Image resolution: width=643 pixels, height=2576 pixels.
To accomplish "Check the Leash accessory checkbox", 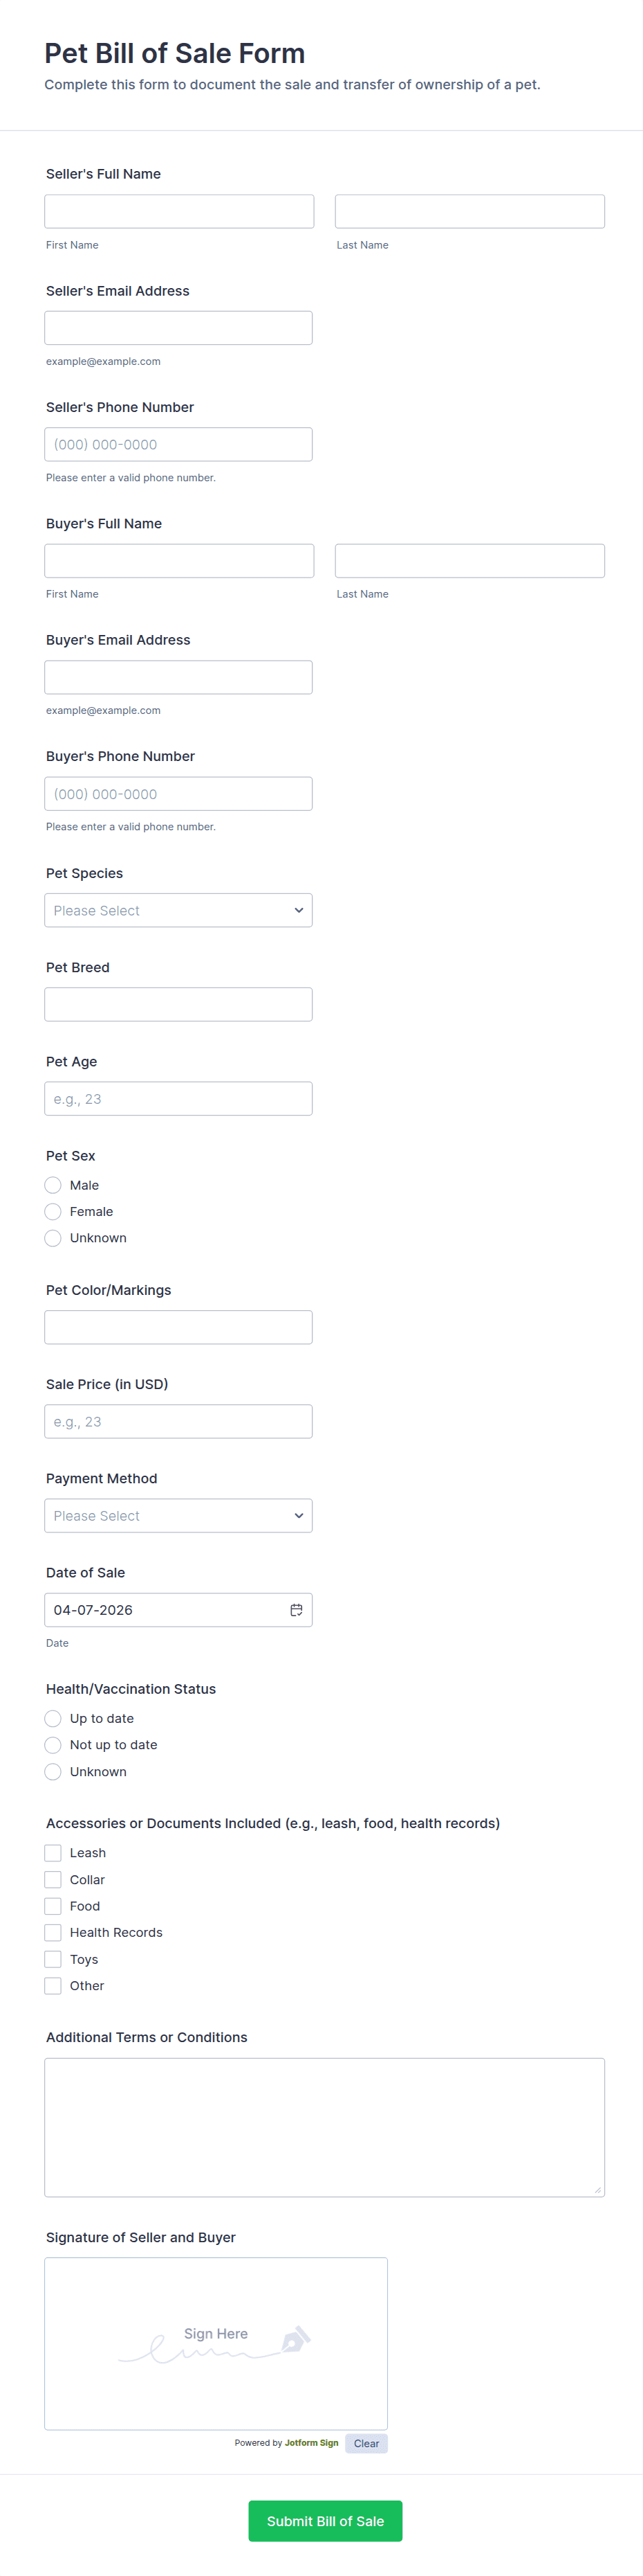I will pyautogui.click(x=53, y=1853).
